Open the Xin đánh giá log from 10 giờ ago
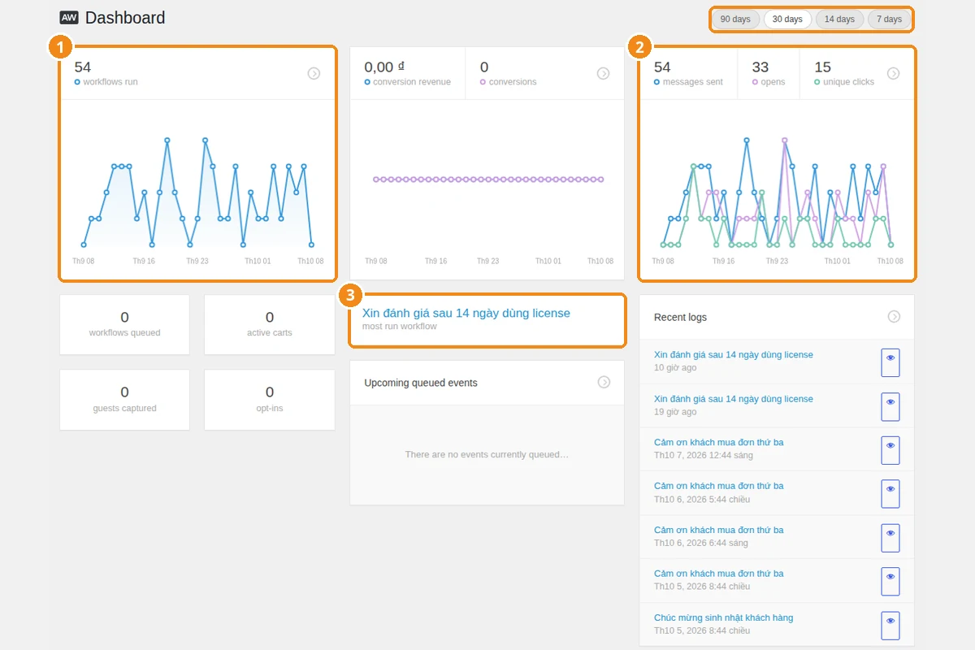Screen dimensions: 975x650 coord(734,355)
